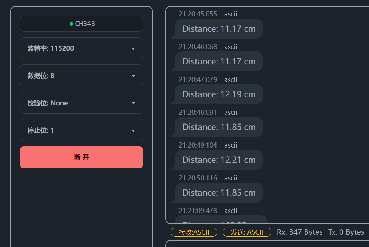
Task: Click the Distance: 12.21 cm message bubble
Action: [x=219, y=160]
